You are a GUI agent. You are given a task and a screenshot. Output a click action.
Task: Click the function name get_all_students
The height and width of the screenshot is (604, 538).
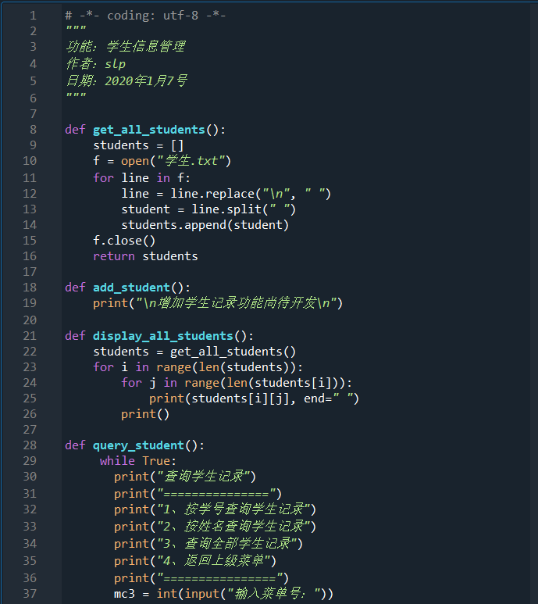(x=149, y=130)
